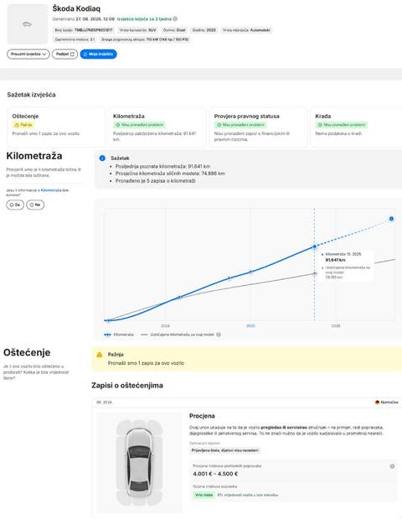Open the Oštećenje summary card
This screenshot has height=519, width=402.
point(56,127)
